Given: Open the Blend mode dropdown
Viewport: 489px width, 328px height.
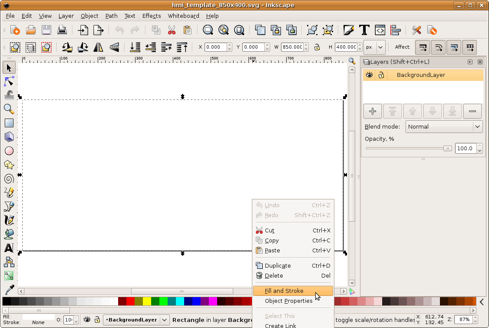Looking at the screenshot, I should tap(444, 126).
